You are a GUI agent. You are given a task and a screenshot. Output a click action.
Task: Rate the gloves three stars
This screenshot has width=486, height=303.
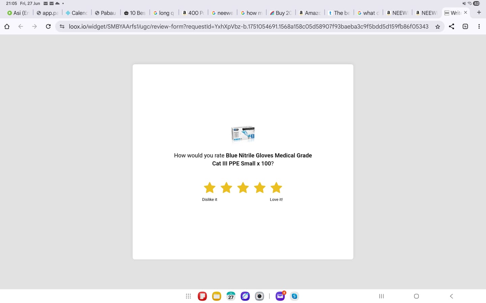(x=243, y=188)
